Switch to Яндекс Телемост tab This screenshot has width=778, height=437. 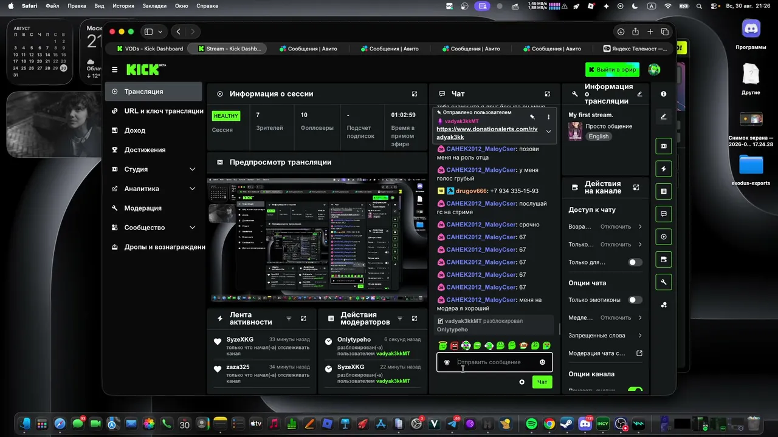pyautogui.click(x=635, y=49)
